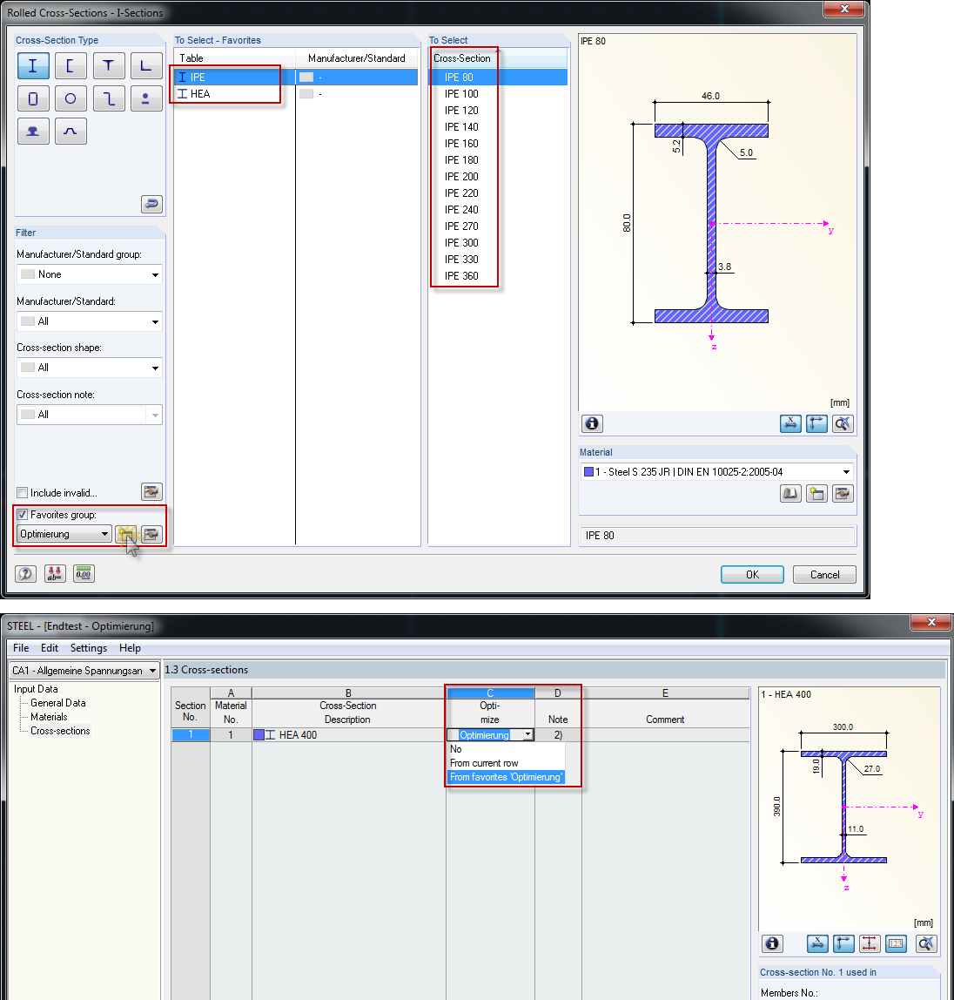Image resolution: width=954 pixels, height=1000 pixels.
Task: Click the create new material icon
Action: click(x=817, y=494)
